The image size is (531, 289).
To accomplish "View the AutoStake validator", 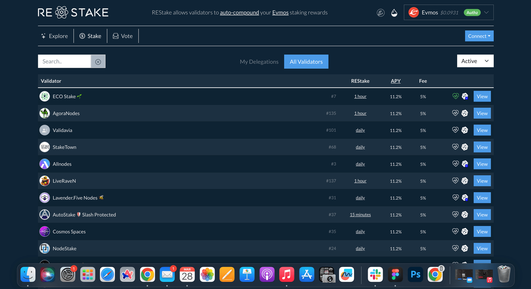I will coord(482,215).
